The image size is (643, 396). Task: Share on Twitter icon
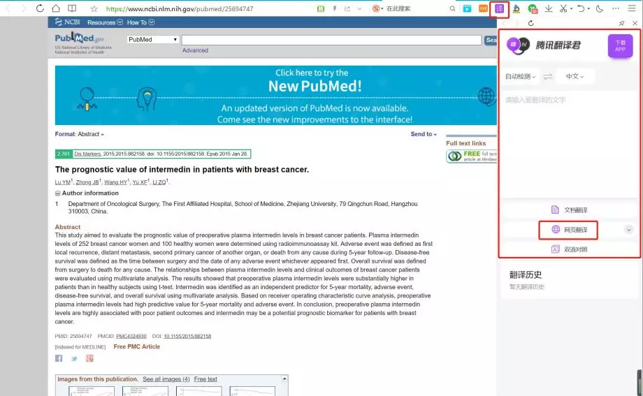(x=74, y=358)
